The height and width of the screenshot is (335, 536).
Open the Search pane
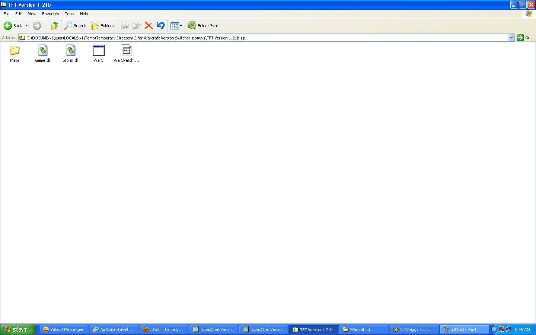point(75,26)
